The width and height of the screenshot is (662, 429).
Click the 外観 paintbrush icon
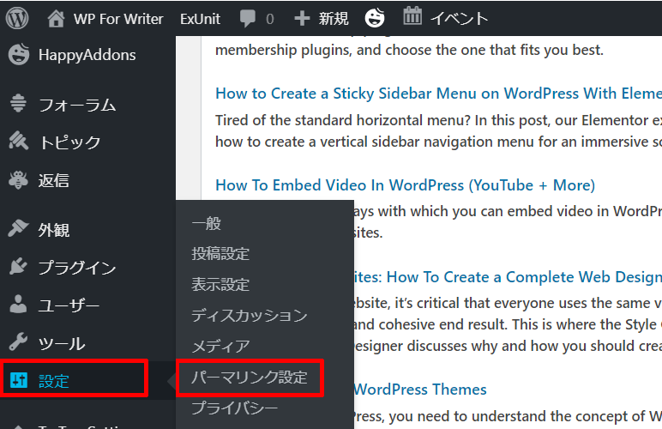[x=18, y=228]
